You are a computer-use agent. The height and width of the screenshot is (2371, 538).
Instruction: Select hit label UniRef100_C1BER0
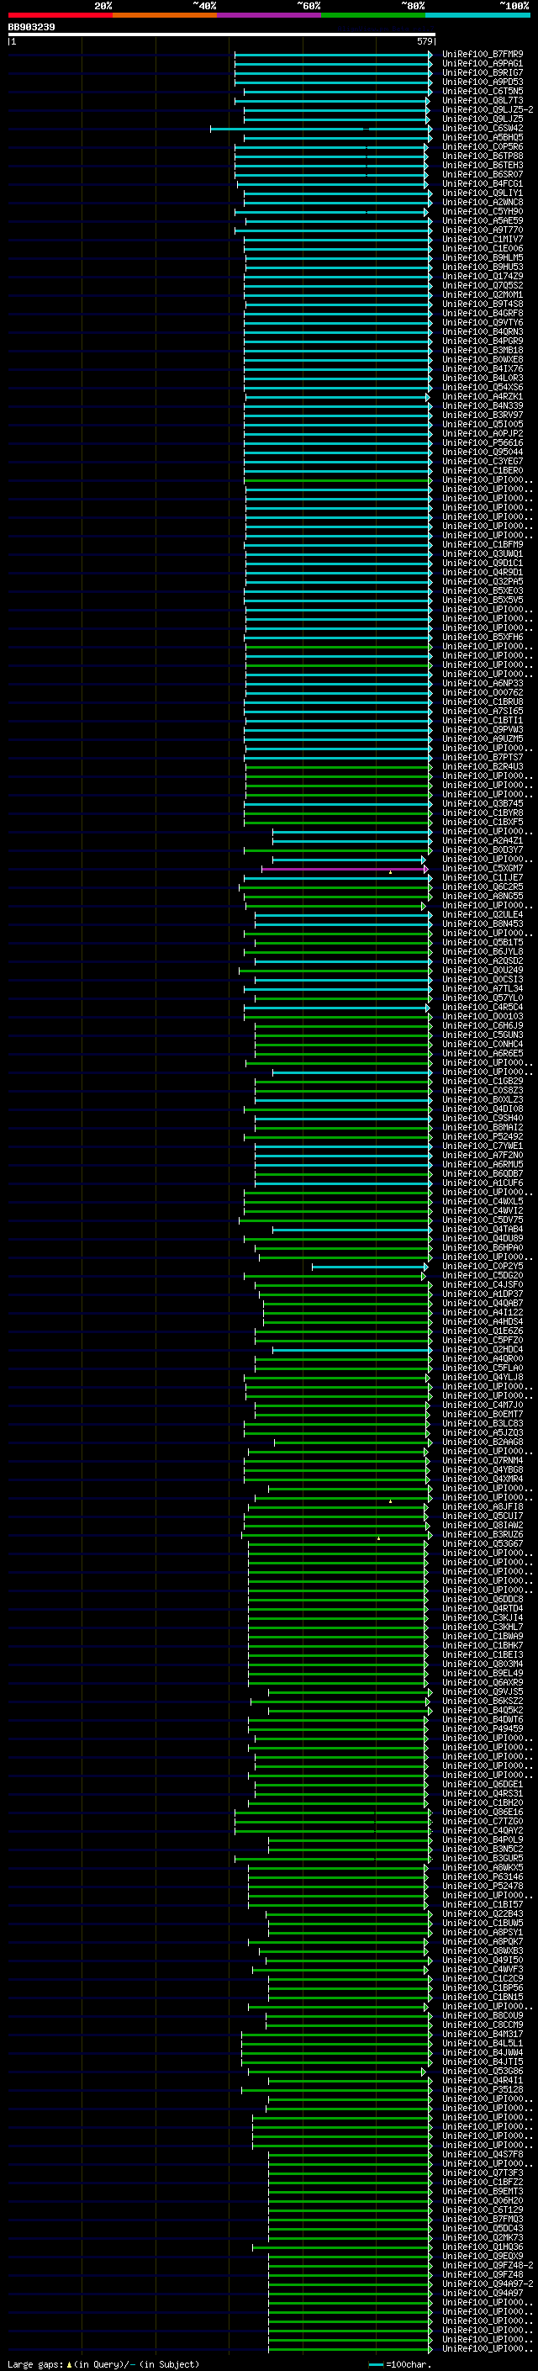tap(483, 470)
